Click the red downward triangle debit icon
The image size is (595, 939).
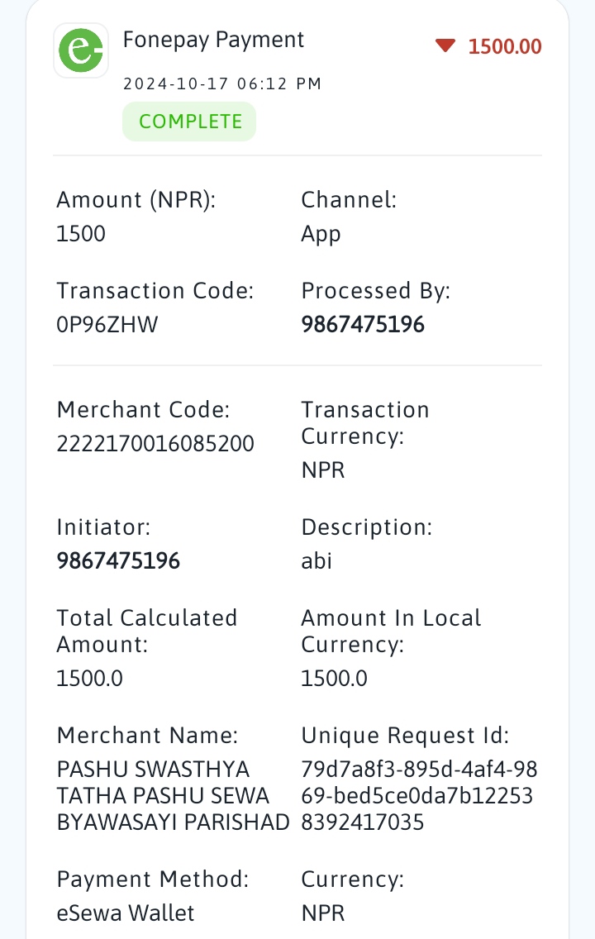pos(445,45)
